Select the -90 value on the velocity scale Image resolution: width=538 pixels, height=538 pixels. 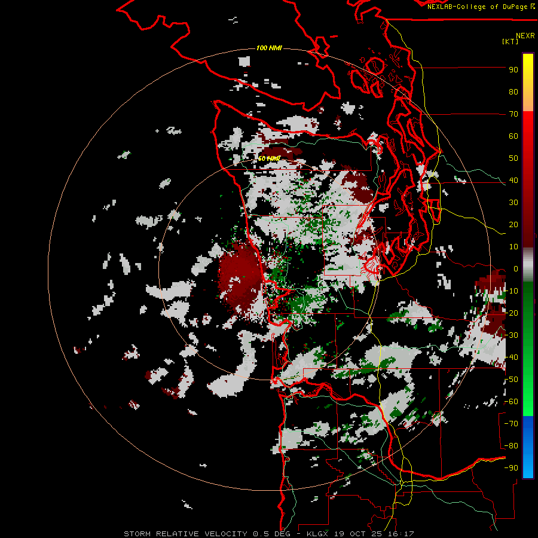point(511,468)
